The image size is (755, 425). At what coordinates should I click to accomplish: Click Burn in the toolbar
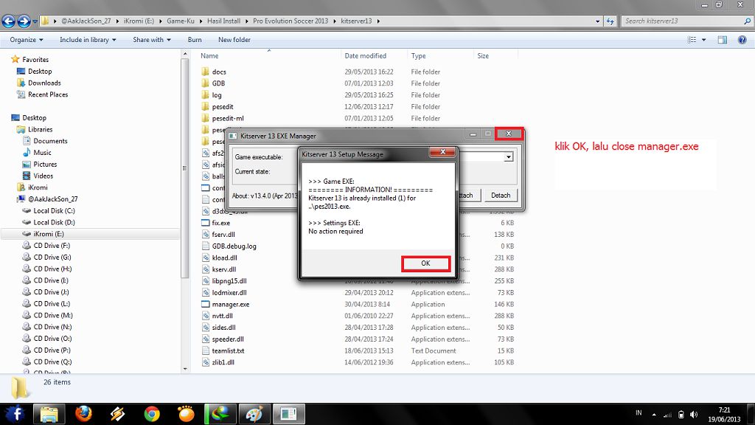coord(195,40)
